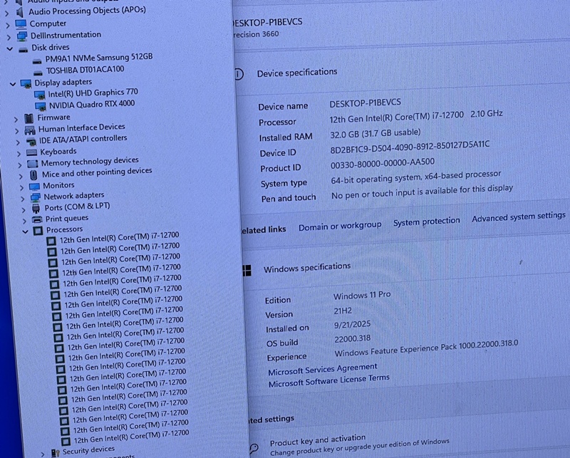570x458 pixels.
Task: Collapse the Processors tree node
Action: point(26,231)
